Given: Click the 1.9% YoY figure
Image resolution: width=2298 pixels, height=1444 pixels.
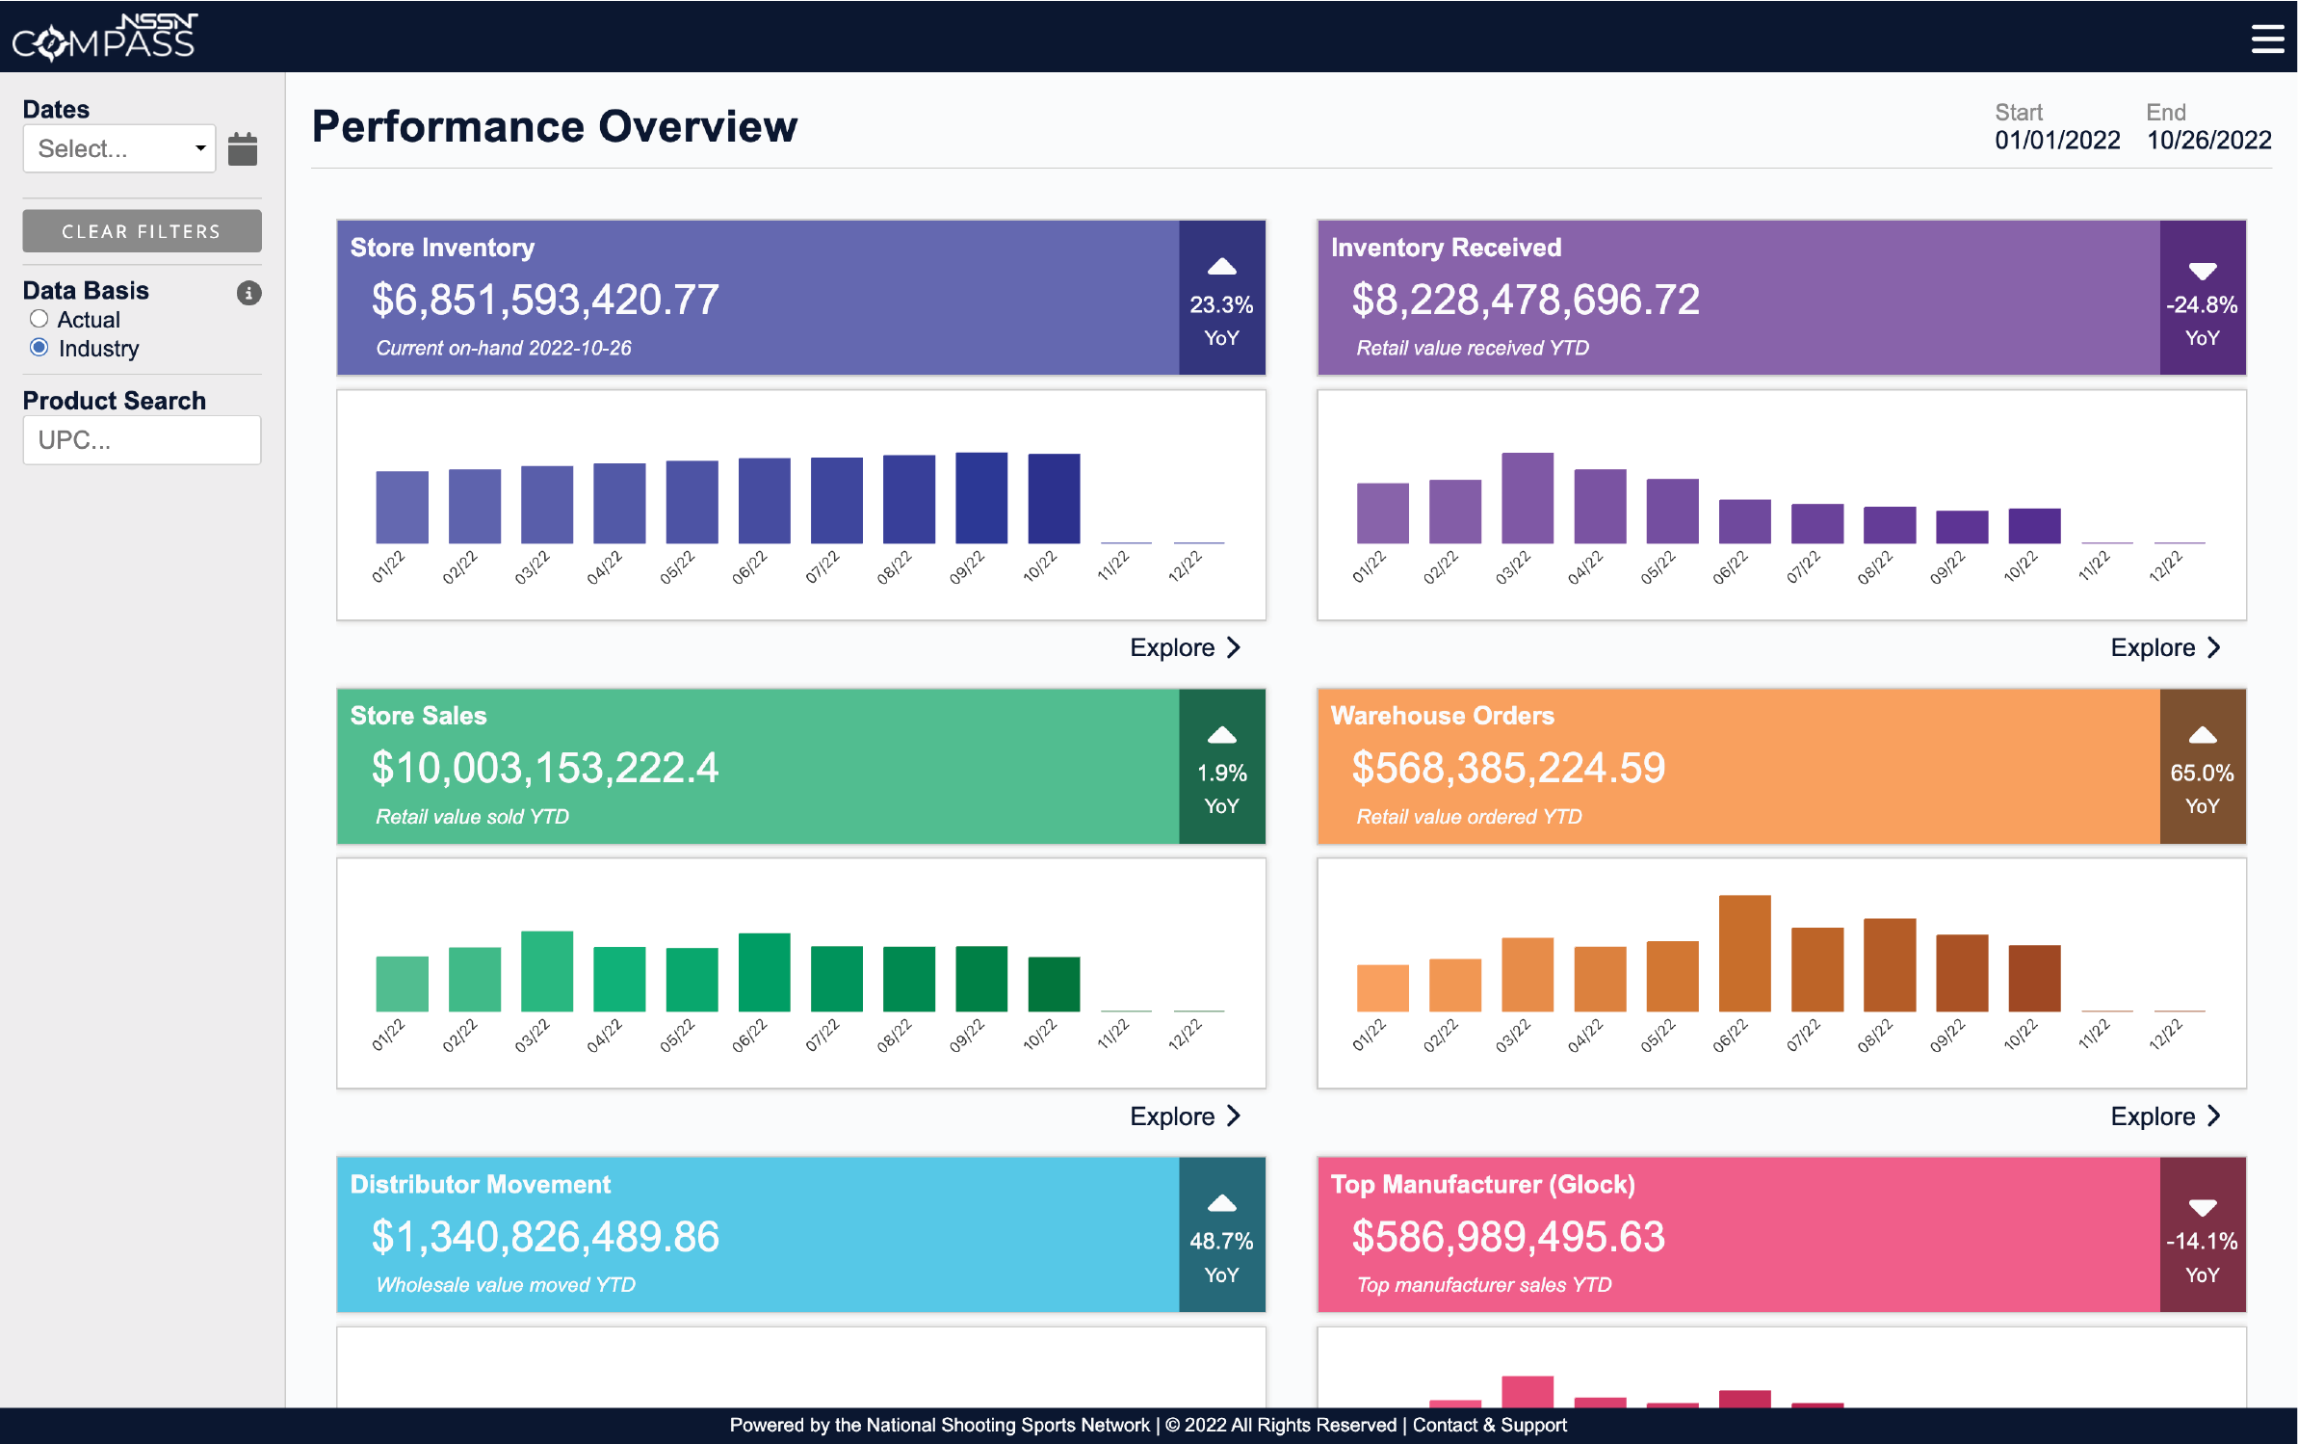Looking at the screenshot, I should [x=1221, y=773].
